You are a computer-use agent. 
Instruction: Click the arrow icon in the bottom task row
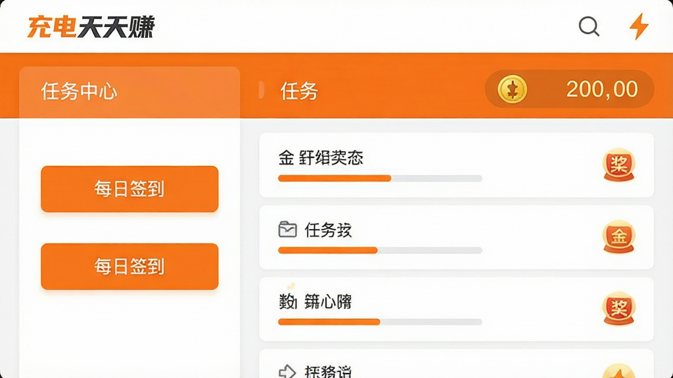coord(287,371)
